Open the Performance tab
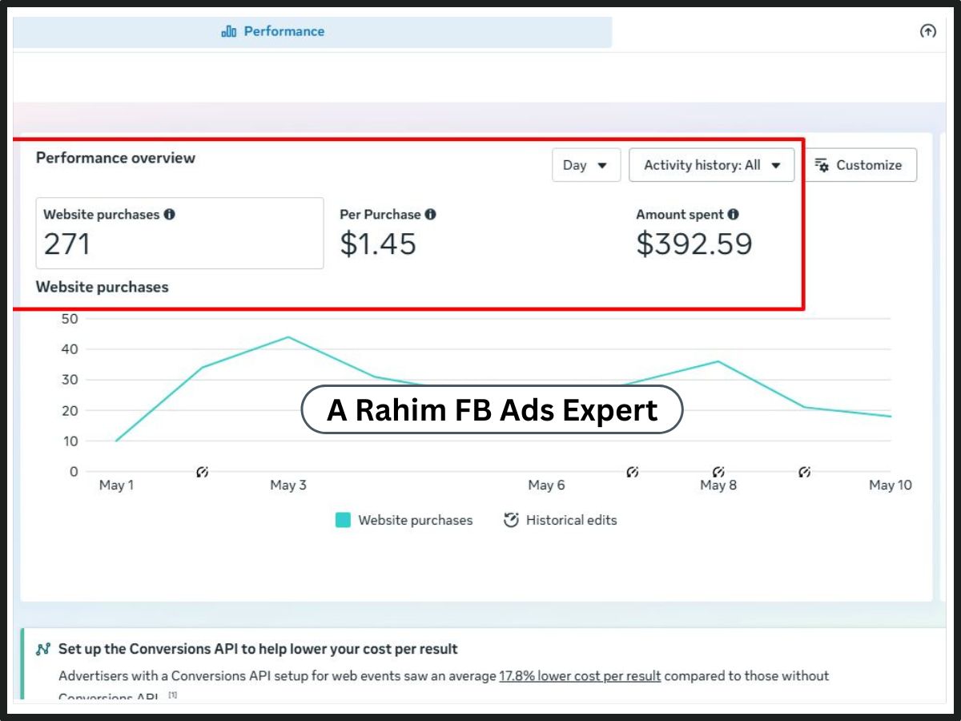This screenshot has height=721, width=961. 312,32
